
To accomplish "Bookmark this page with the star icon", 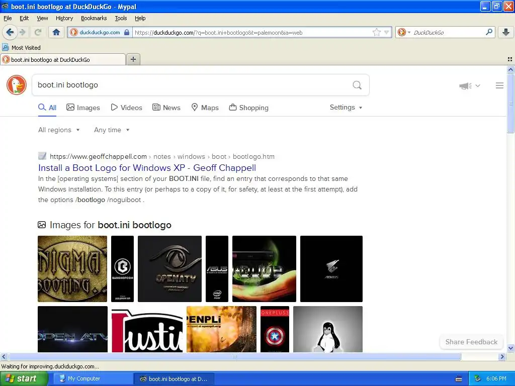I will [376, 32].
